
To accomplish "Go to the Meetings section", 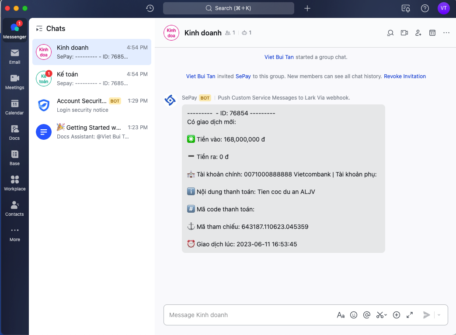I will pos(14,82).
